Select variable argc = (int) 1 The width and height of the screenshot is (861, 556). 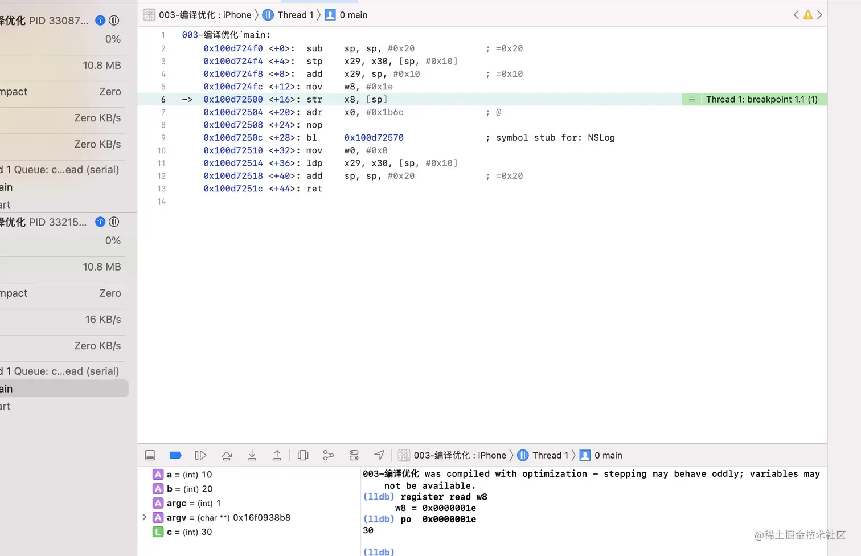click(x=187, y=503)
